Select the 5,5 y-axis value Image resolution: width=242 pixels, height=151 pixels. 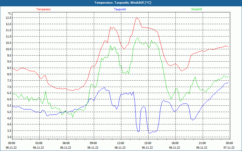click(9, 105)
